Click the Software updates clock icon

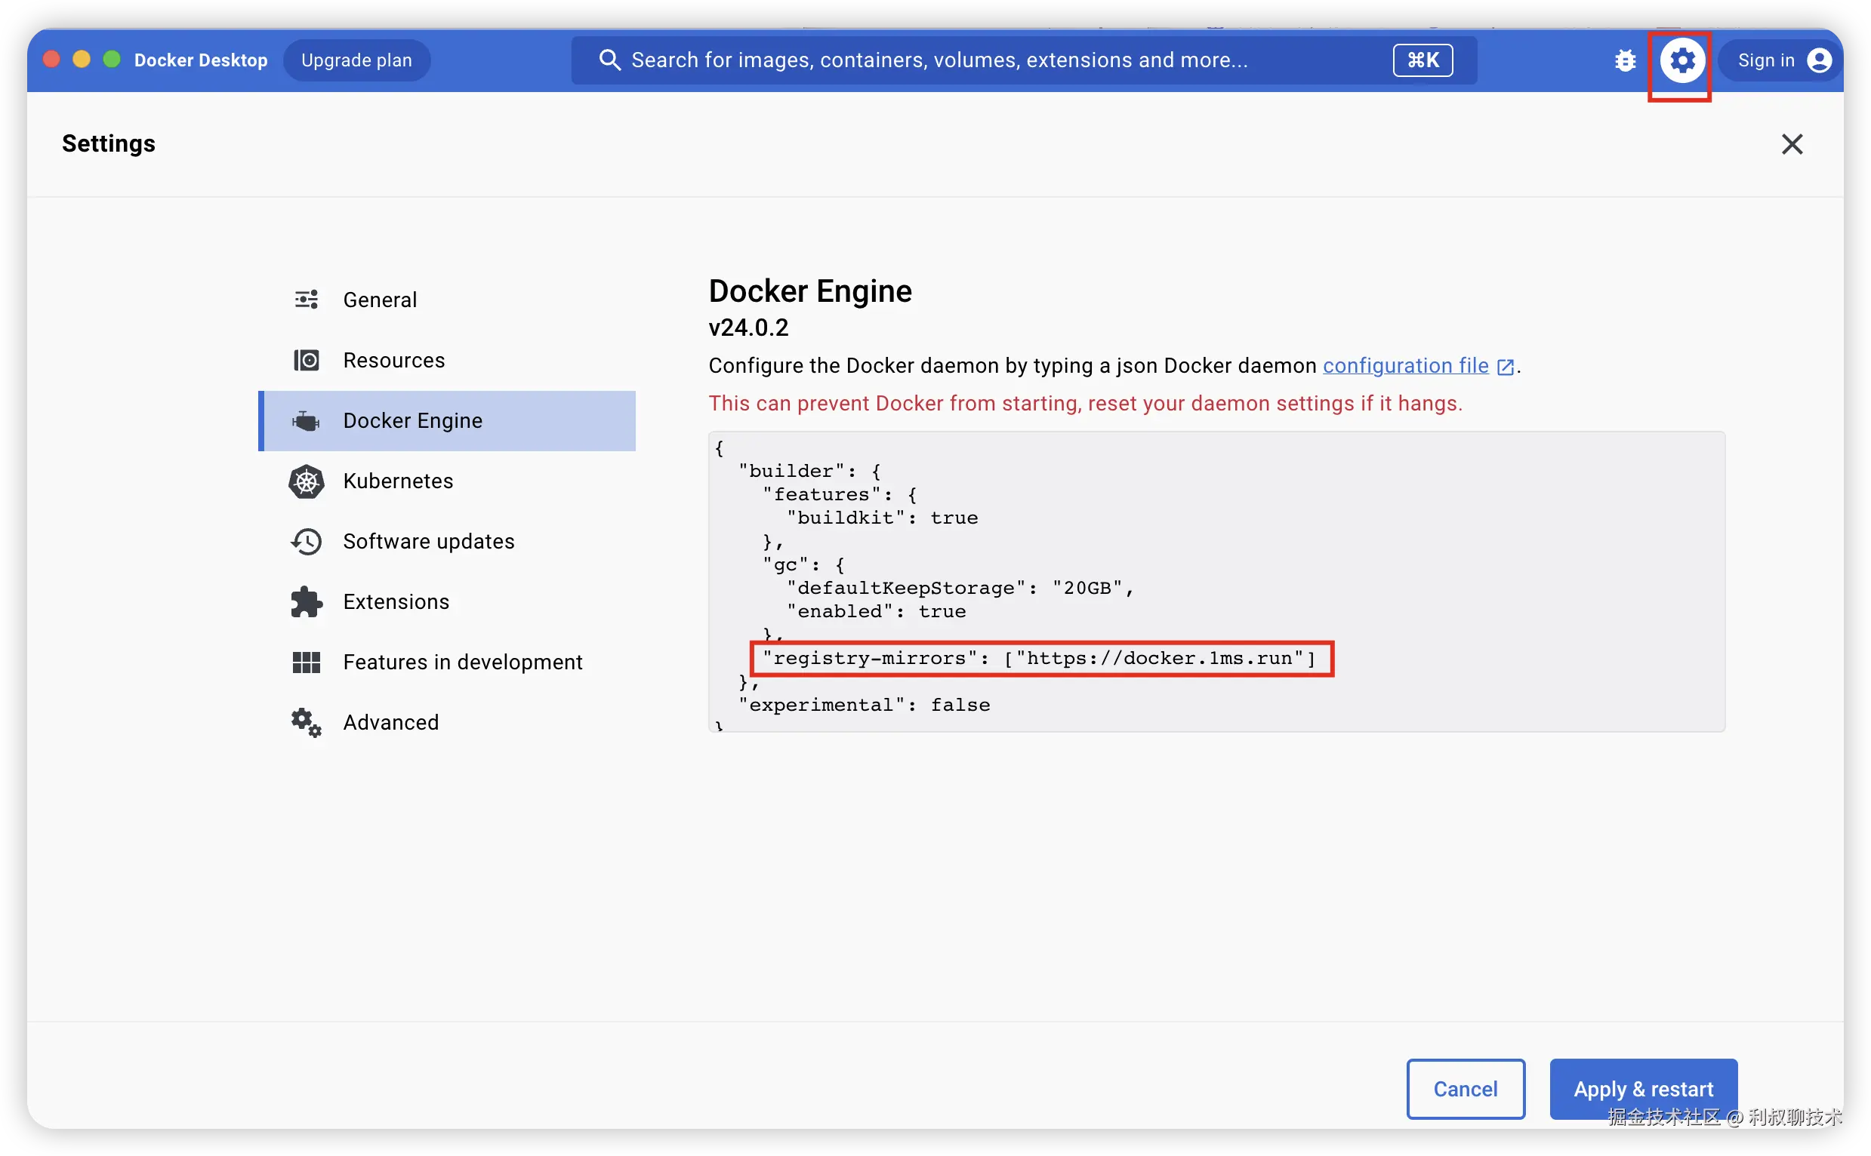[x=307, y=542]
